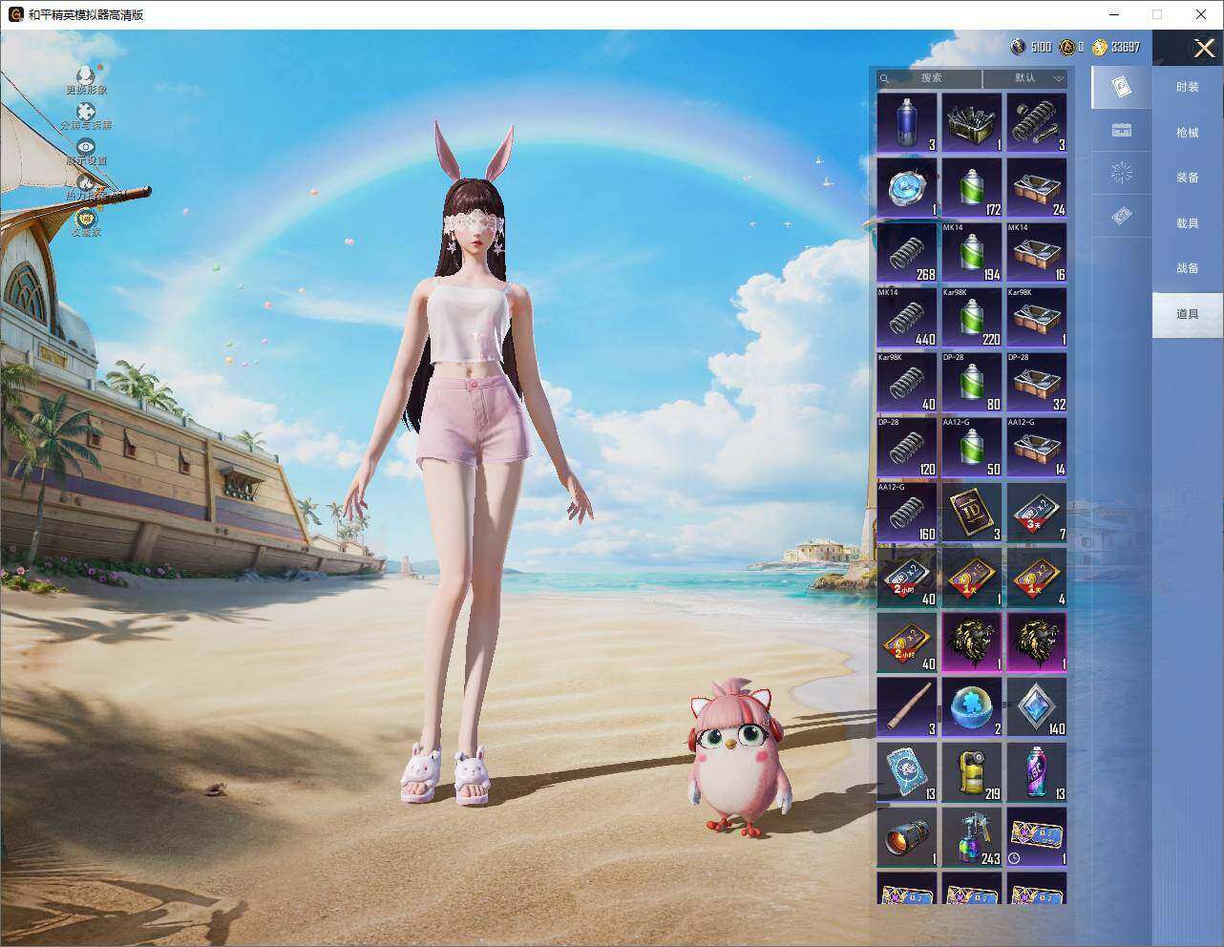Select the AA12-G tray item with count 14
The width and height of the screenshot is (1224, 947).
1037,448
